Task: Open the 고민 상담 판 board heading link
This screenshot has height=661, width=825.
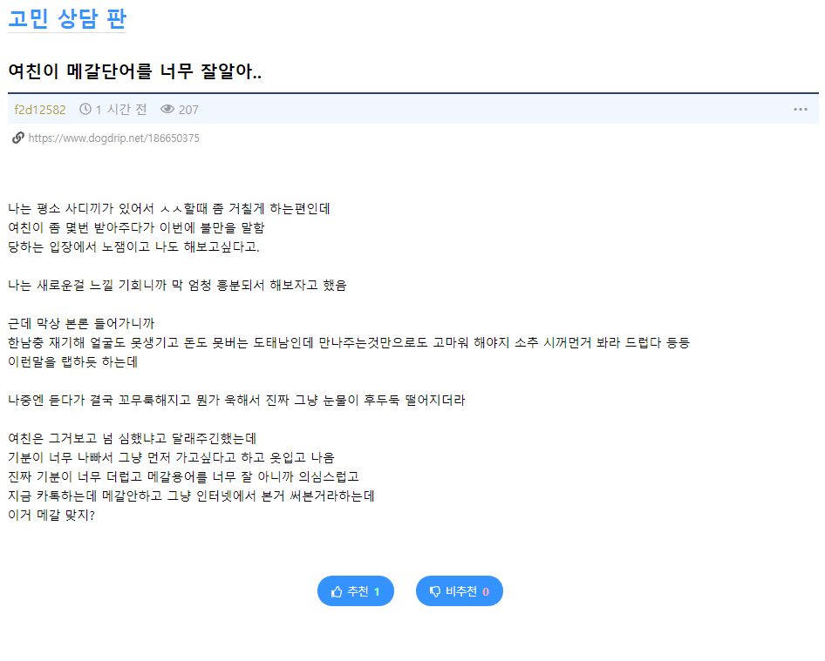Action: tap(67, 19)
